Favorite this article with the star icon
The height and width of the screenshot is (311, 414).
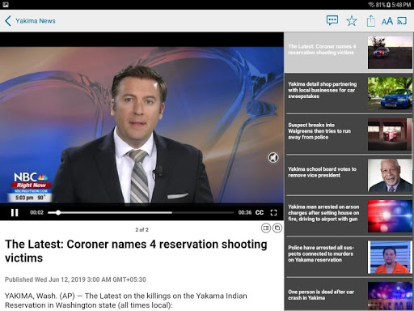[352, 21]
